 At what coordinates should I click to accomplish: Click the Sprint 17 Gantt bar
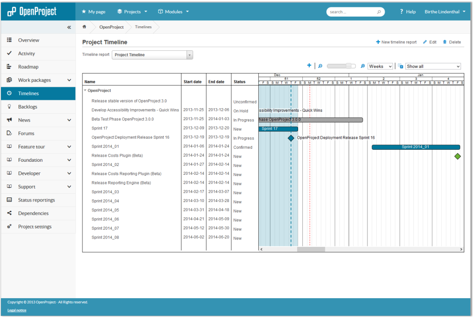click(x=278, y=129)
